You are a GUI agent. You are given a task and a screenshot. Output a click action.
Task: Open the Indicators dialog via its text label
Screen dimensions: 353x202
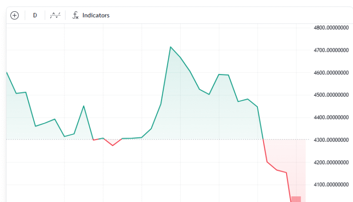[96, 16]
